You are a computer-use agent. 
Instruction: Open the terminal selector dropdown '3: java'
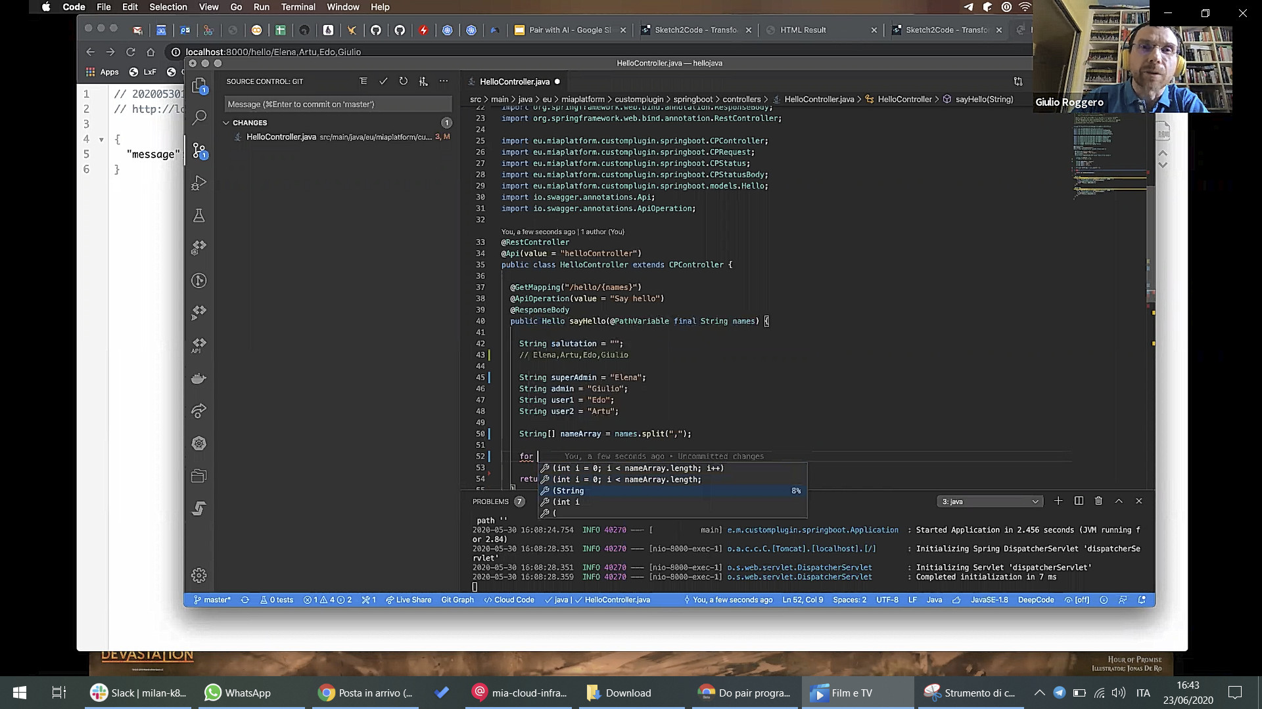tap(991, 502)
